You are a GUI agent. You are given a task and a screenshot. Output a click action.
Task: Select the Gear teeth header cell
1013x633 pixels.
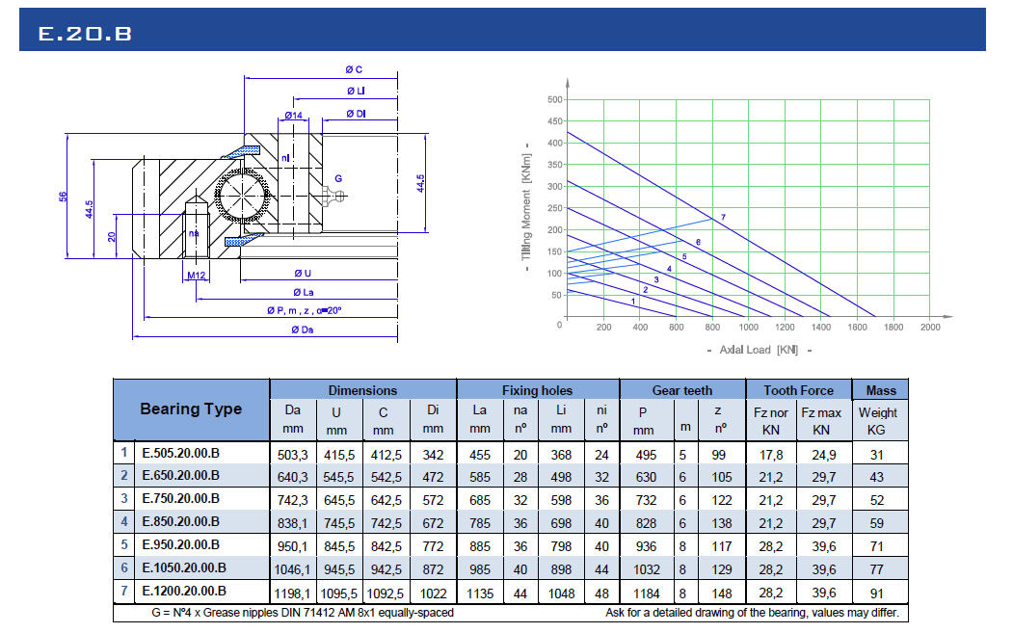[x=682, y=390]
